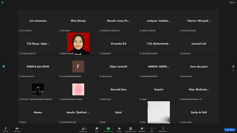Image resolution: width=237 pixels, height=133 pixels.
Task: Select the large 'Sahal' name tile
Action: [x=118, y=112]
